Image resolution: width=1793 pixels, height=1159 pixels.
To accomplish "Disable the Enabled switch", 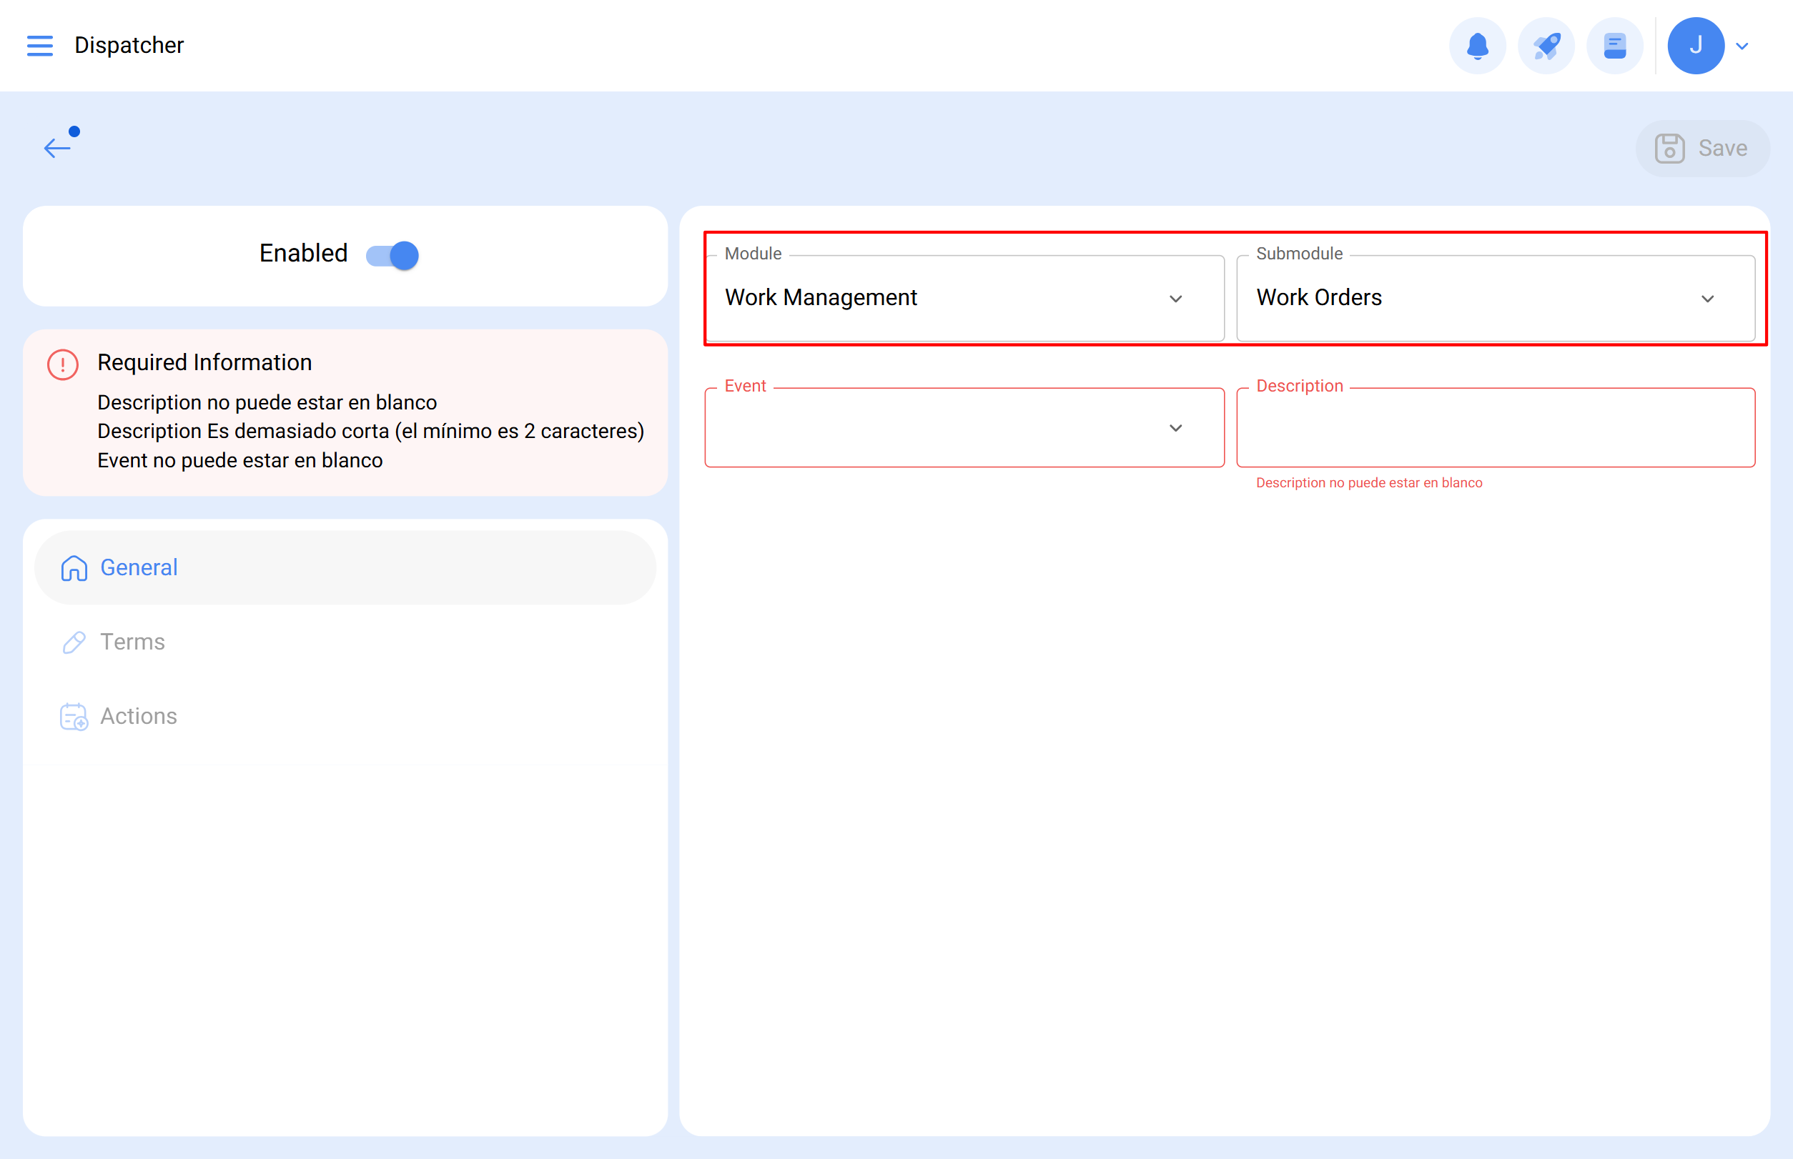I will pyautogui.click(x=391, y=254).
